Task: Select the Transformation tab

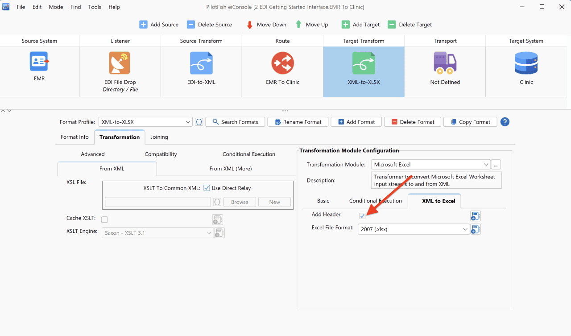Action: tap(120, 137)
